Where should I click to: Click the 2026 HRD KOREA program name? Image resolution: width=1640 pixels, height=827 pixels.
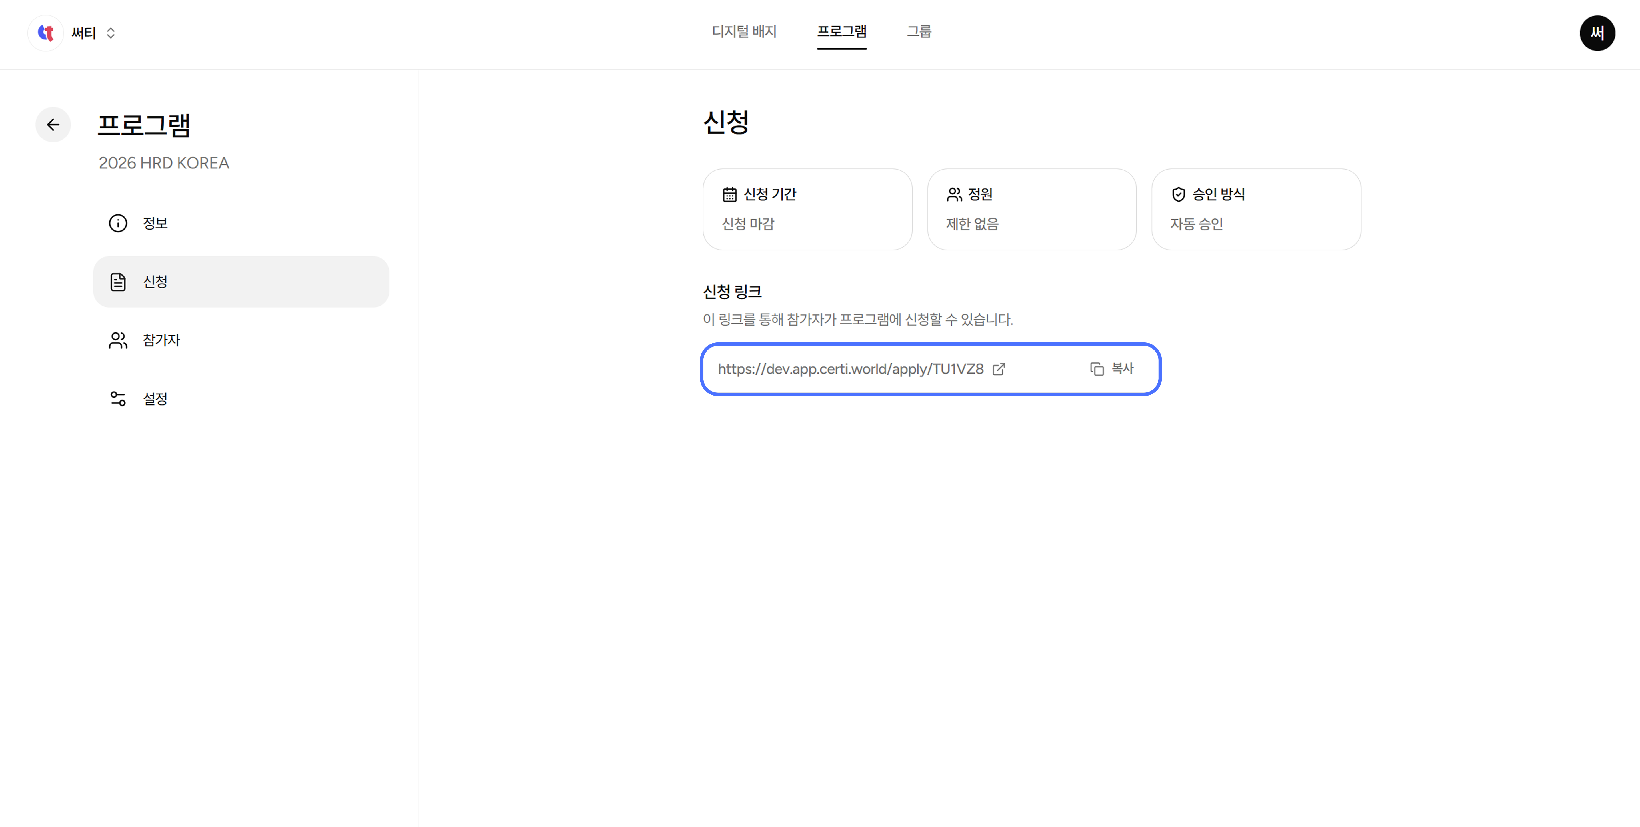pos(164,164)
